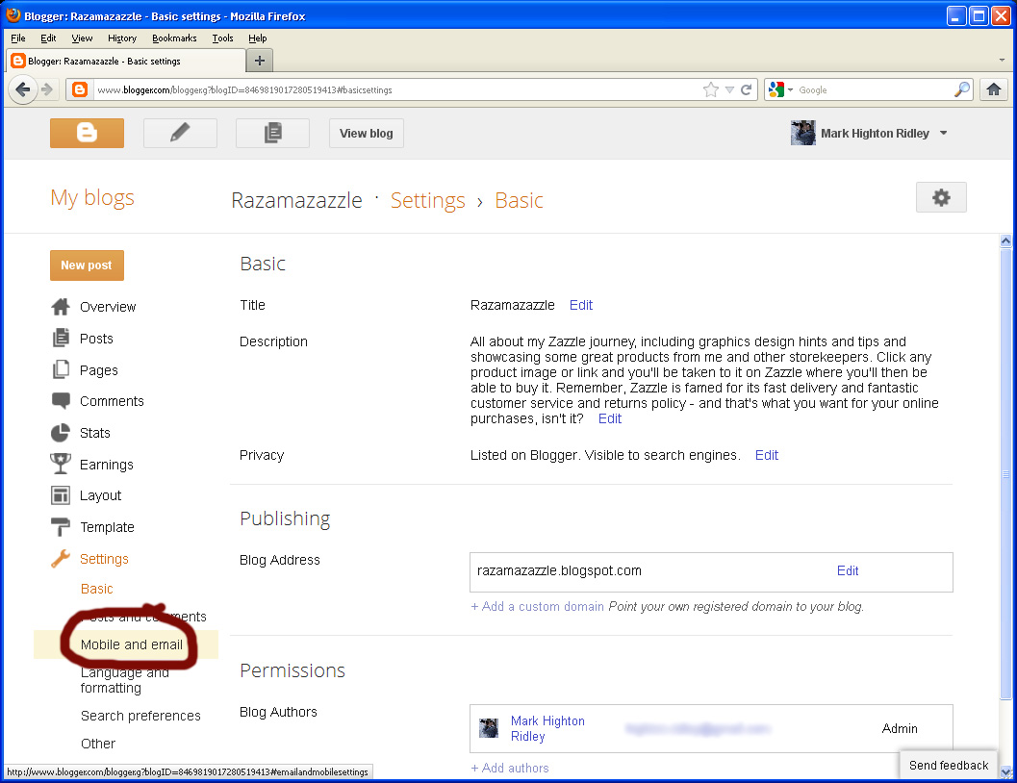Open the Bookmarks menu
Screen dimensions: 1017x783
coord(174,38)
